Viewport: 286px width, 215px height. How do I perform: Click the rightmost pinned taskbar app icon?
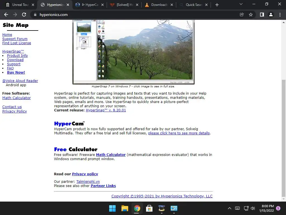pos(174,208)
